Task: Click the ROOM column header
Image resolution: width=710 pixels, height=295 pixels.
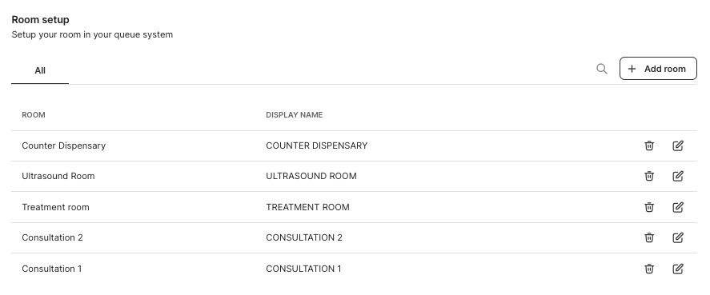Action: [34, 115]
